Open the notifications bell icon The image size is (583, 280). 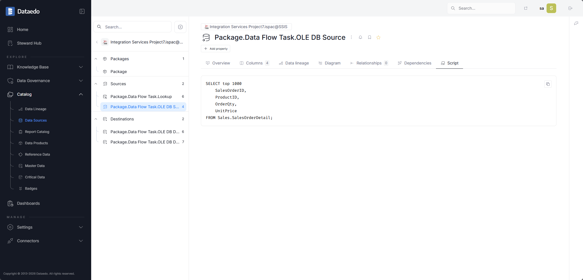pos(360,37)
